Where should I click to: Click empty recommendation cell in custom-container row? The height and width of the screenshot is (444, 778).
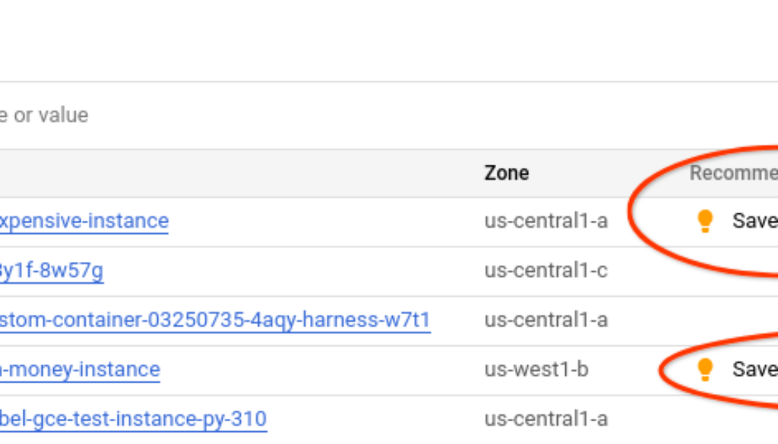[x=729, y=320]
